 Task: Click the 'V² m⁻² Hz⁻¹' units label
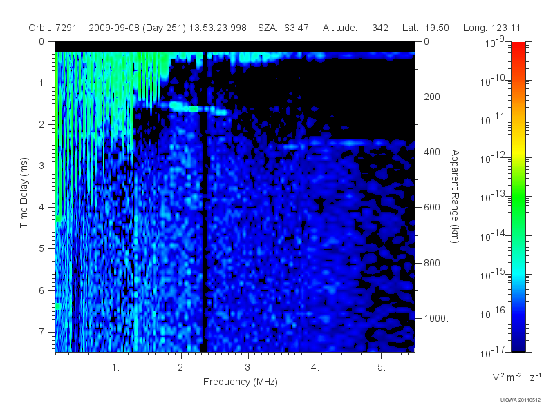coord(516,377)
